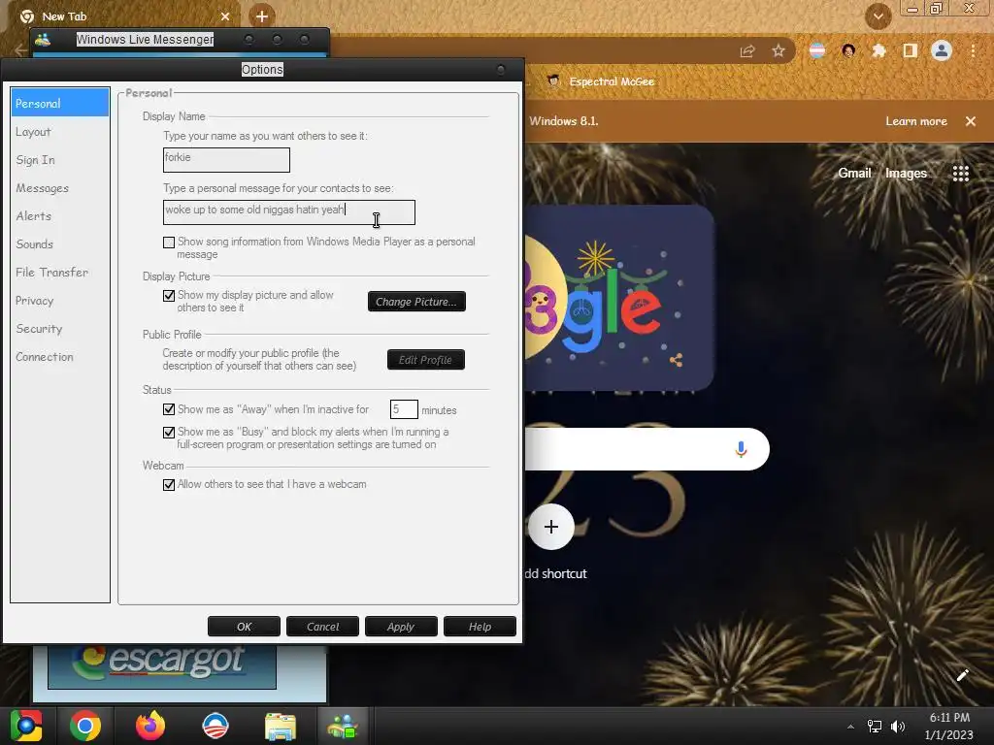Switch to the Messages options category
The height and width of the screenshot is (745, 994).
(42, 188)
